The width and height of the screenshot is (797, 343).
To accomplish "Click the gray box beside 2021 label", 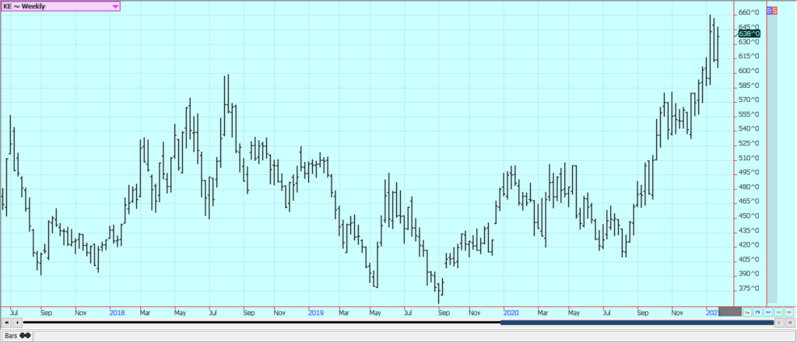I will tap(730, 311).
